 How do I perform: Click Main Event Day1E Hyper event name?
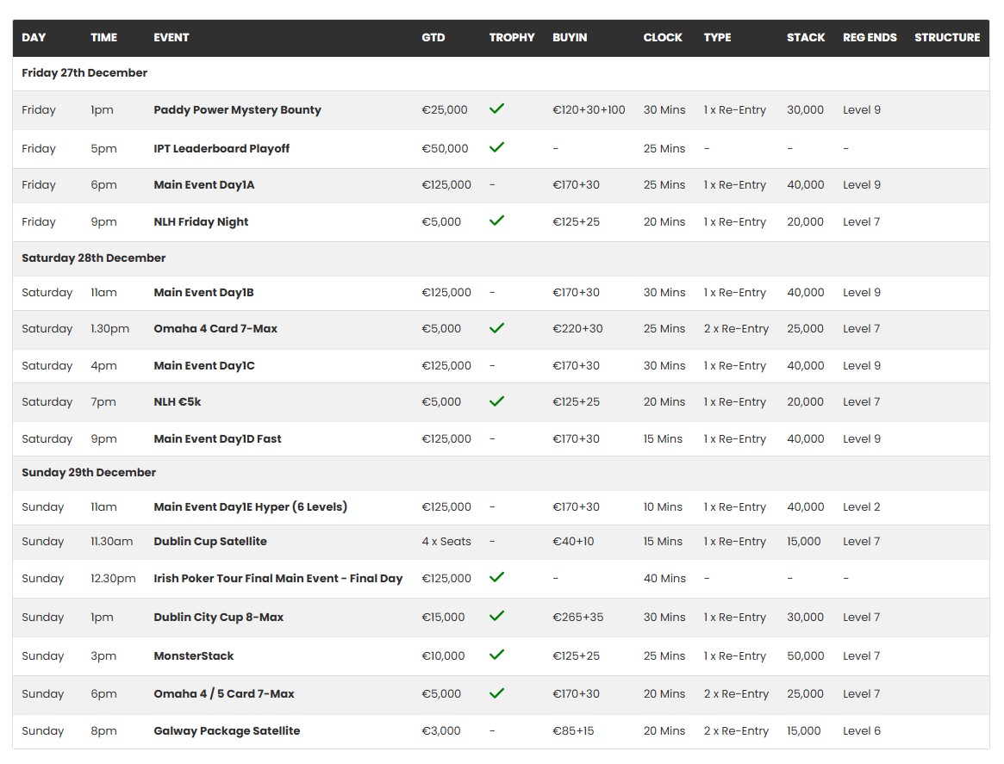click(250, 507)
